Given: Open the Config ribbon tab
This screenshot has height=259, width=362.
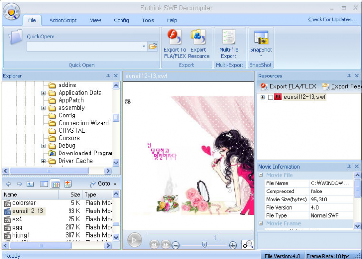Looking at the screenshot, I should [121, 20].
